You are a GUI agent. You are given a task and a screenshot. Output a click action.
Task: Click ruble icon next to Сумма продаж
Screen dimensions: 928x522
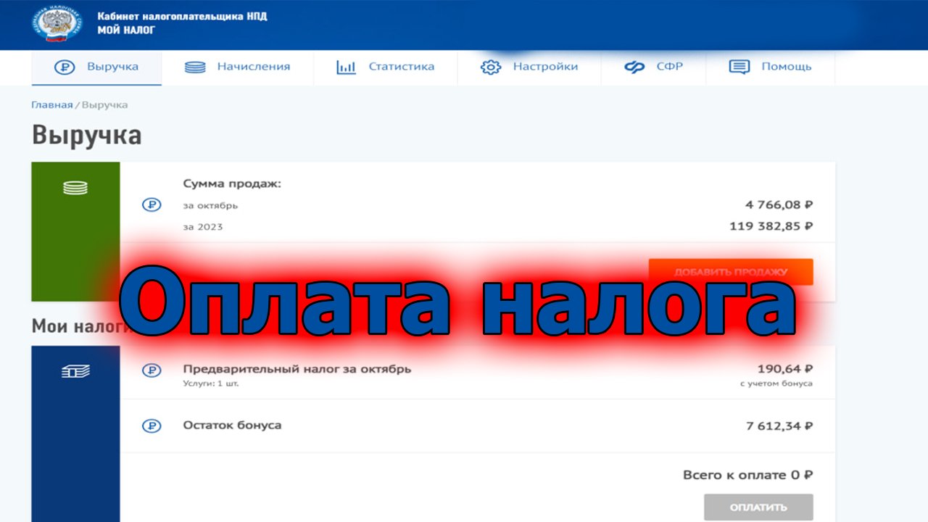click(x=152, y=205)
